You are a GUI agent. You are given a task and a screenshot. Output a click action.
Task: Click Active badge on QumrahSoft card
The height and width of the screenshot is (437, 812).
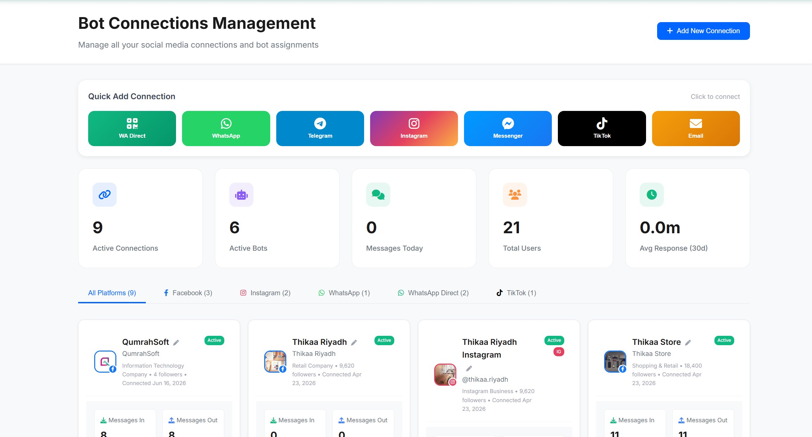214,340
